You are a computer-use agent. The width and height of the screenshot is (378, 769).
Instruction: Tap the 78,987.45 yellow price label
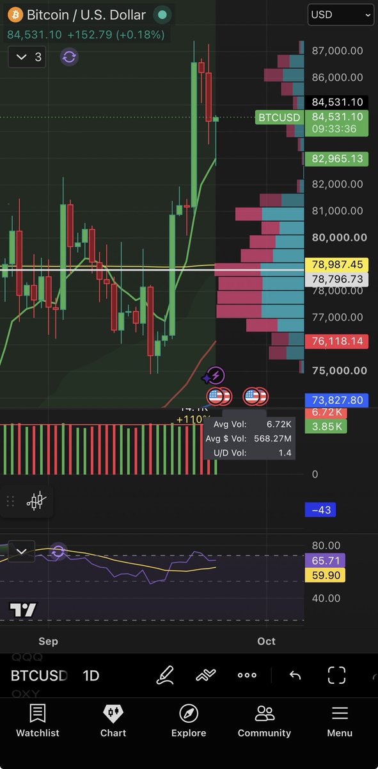pos(336,265)
